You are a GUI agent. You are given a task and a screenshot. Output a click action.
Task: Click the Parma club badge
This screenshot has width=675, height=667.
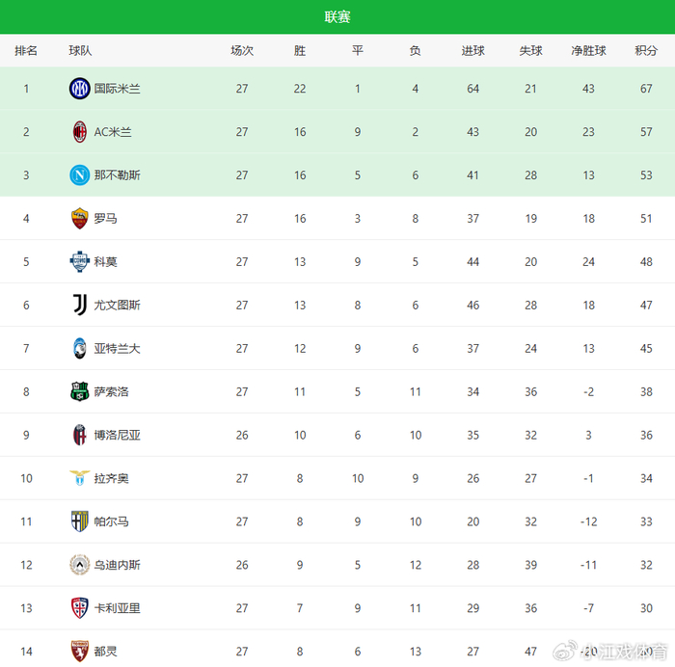coord(79,522)
